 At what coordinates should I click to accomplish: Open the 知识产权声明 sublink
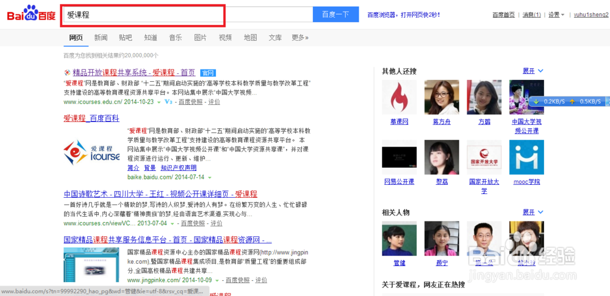tap(179, 168)
